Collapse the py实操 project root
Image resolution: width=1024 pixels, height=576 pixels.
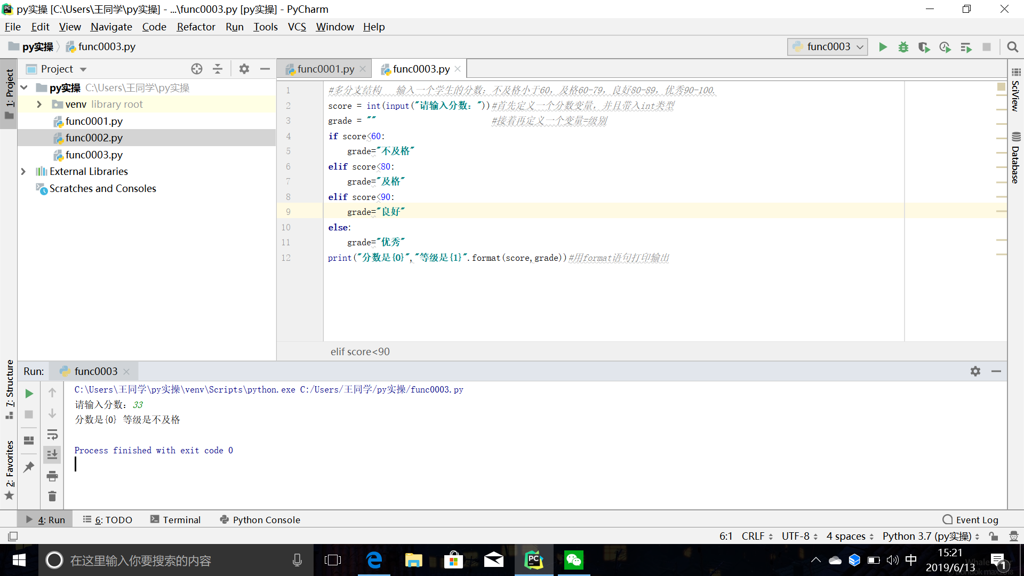[25, 87]
